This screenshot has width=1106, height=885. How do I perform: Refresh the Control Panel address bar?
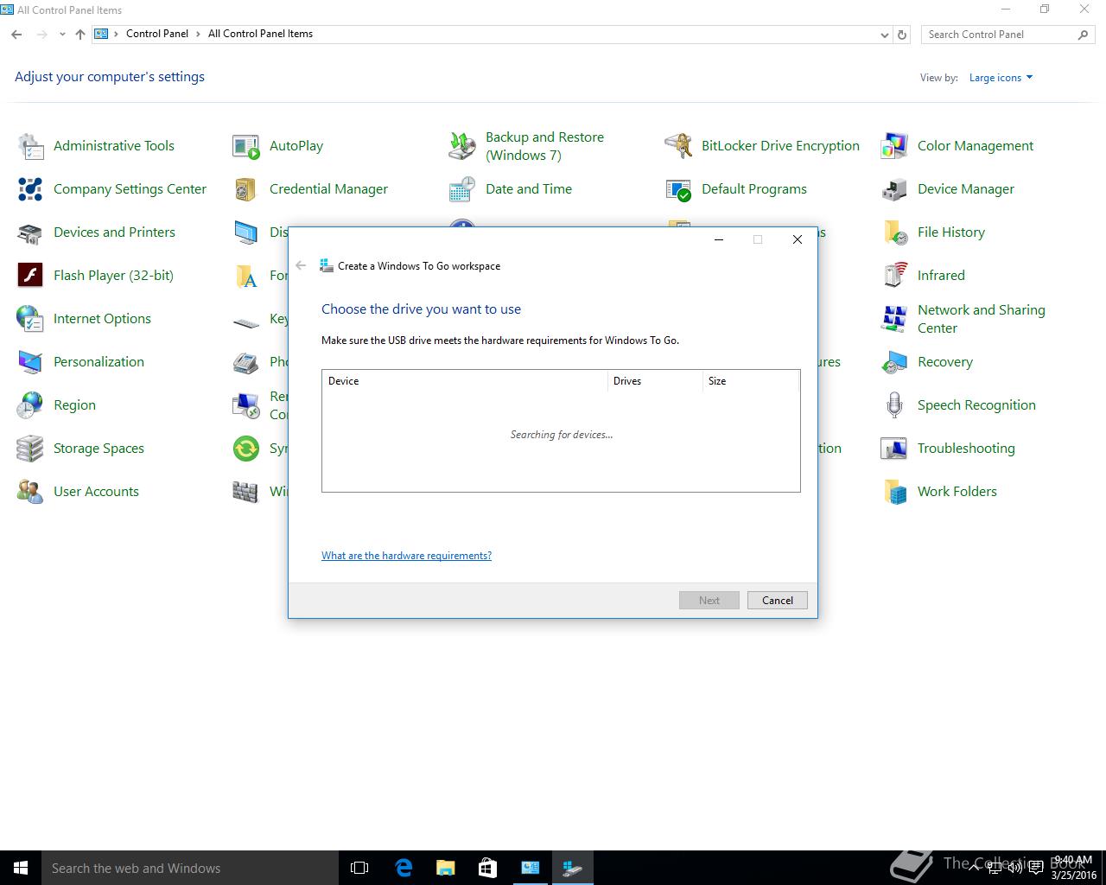(902, 35)
